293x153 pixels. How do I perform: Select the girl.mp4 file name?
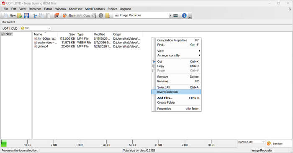[43, 46]
